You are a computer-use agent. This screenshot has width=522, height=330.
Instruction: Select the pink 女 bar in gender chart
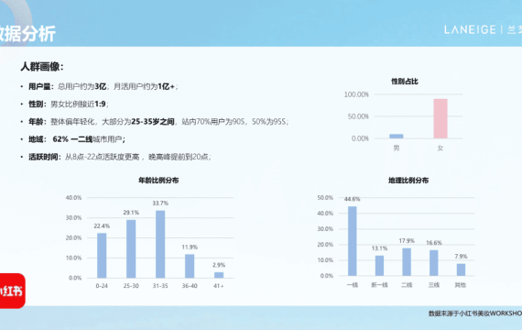click(440, 118)
